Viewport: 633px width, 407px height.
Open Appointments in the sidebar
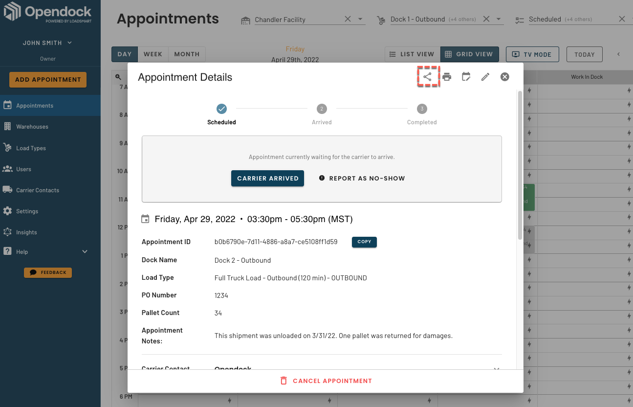tap(50, 105)
